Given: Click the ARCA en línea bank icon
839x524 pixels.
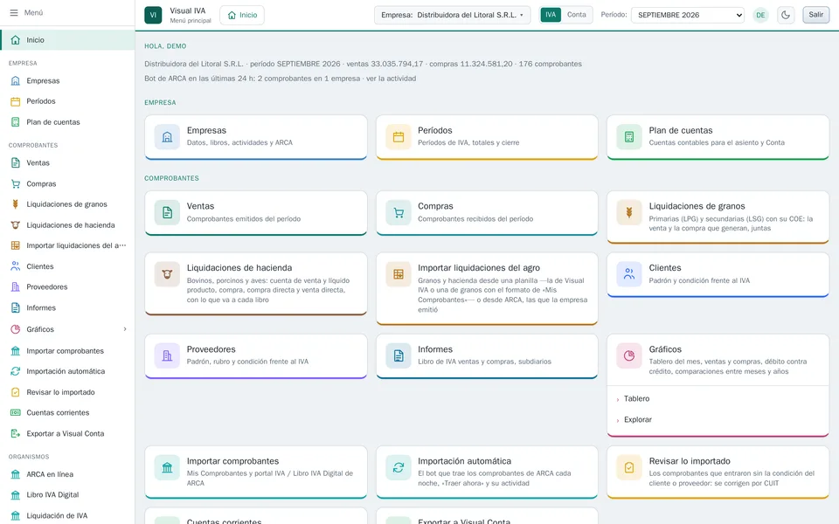Looking at the screenshot, I should tap(16, 474).
